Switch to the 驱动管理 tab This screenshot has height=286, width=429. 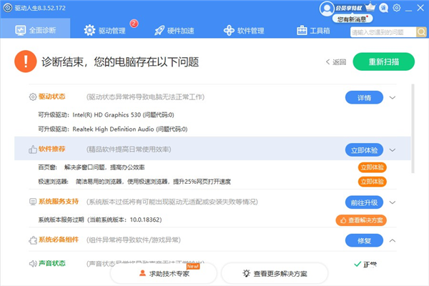coord(105,30)
